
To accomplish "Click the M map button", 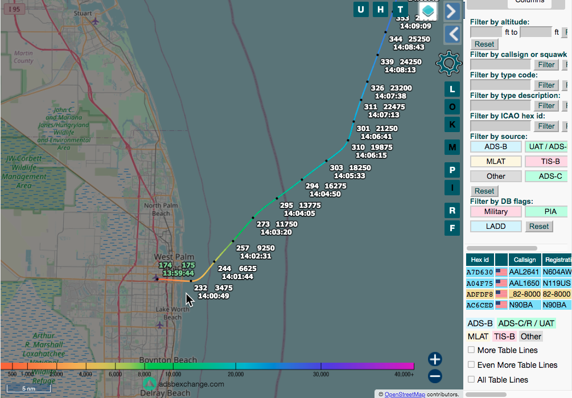I will click(x=452, y=147).
